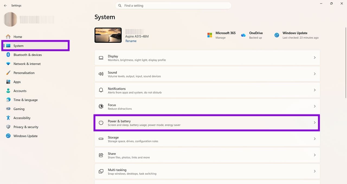Viewport: 347px width, 184px height.
Task: Click the Focus row chevron
Action: point(315,106)
